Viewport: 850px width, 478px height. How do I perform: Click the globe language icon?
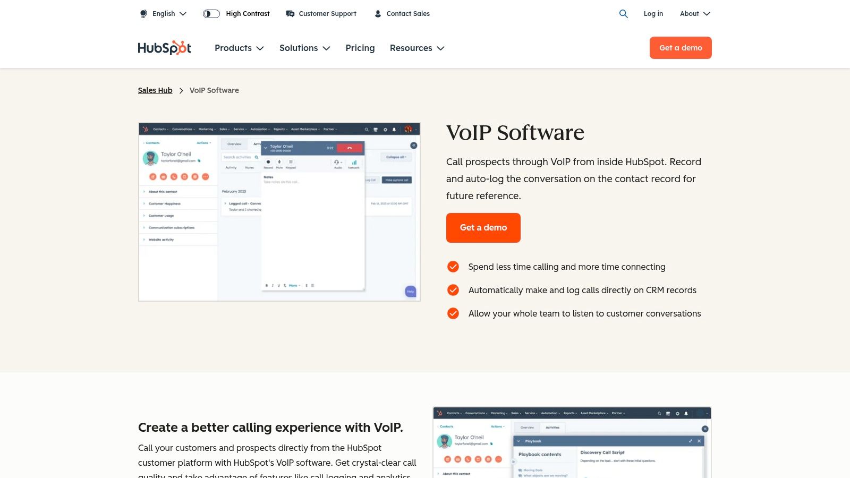pos(143,14)
